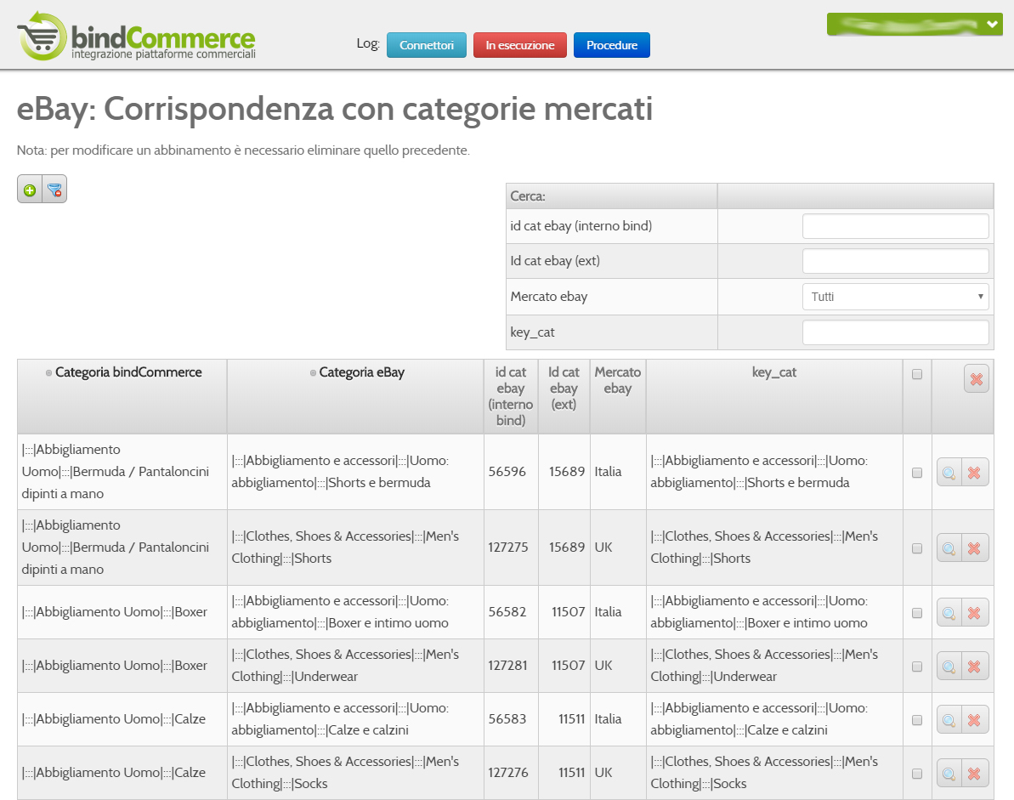Click the page title eBay: Corrispondenza con categorie mercati
The image size is (1014, 800).
point(334,109)
